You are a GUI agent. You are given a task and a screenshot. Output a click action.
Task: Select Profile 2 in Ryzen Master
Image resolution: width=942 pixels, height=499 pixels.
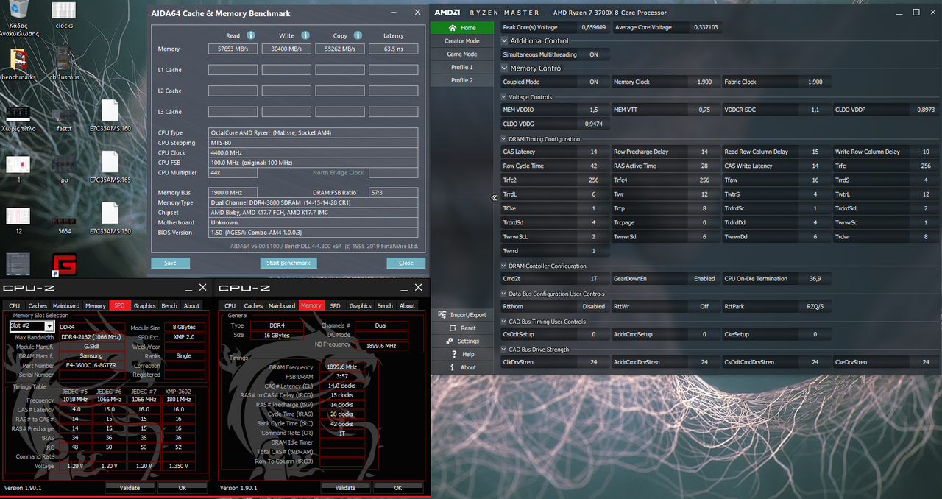(461, 80)
